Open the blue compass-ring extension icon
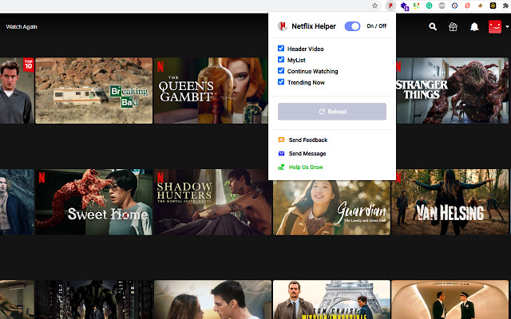511x319 pixels. coord(454,6)
